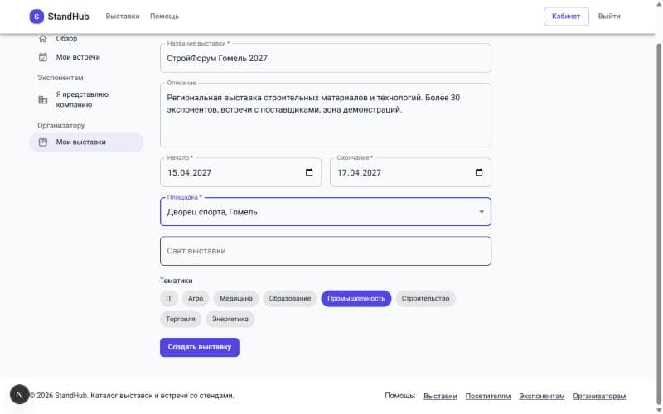Open footer link Экспонентам
663x414 pixels.
tap(542, 397)
